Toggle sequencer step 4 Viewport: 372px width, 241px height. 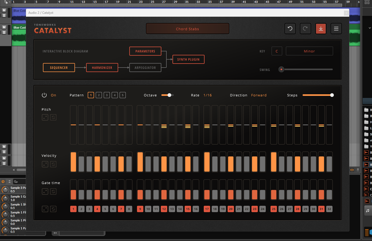[97, 209]
